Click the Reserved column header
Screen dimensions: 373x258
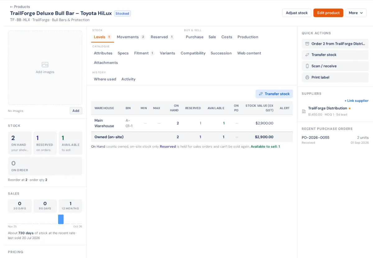(193, 108)
